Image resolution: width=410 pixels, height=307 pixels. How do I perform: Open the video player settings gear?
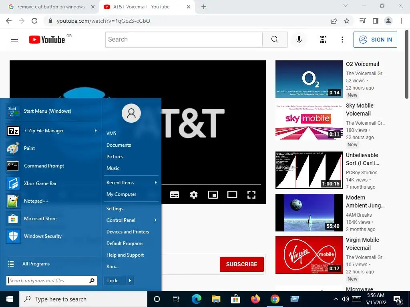(x=194, y=195)
